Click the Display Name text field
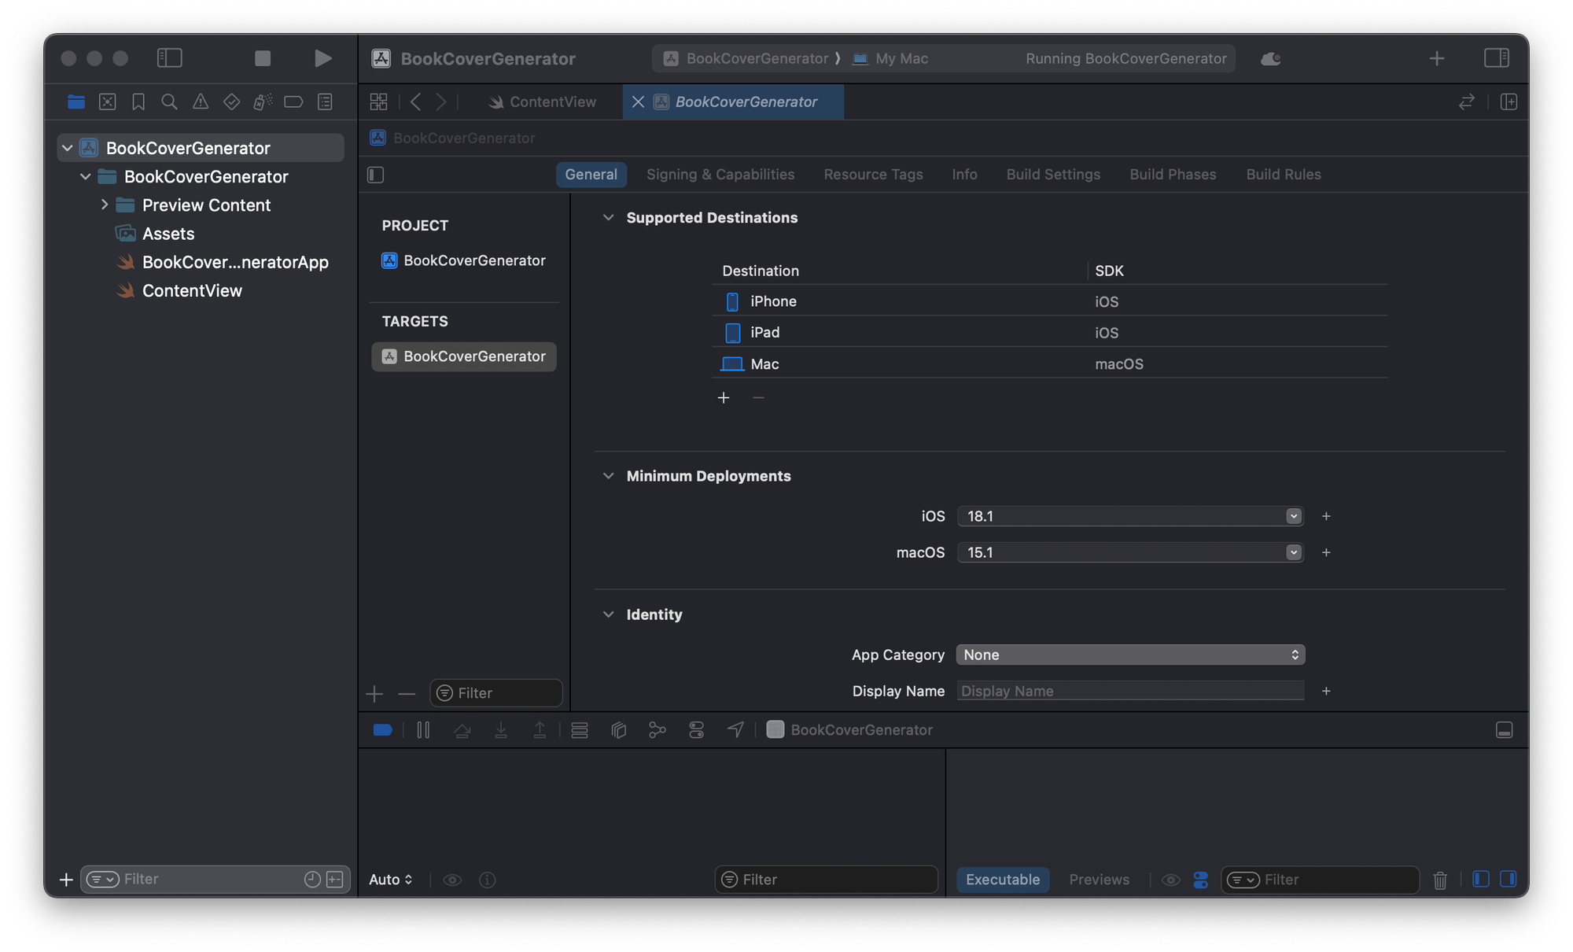 1130,691
